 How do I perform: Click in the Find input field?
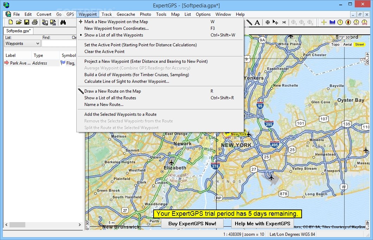click(59, 44)
